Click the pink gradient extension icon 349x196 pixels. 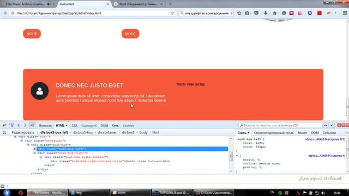click(300, 13)
